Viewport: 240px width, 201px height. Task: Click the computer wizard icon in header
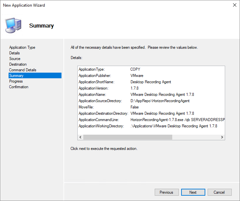point(13,25)
